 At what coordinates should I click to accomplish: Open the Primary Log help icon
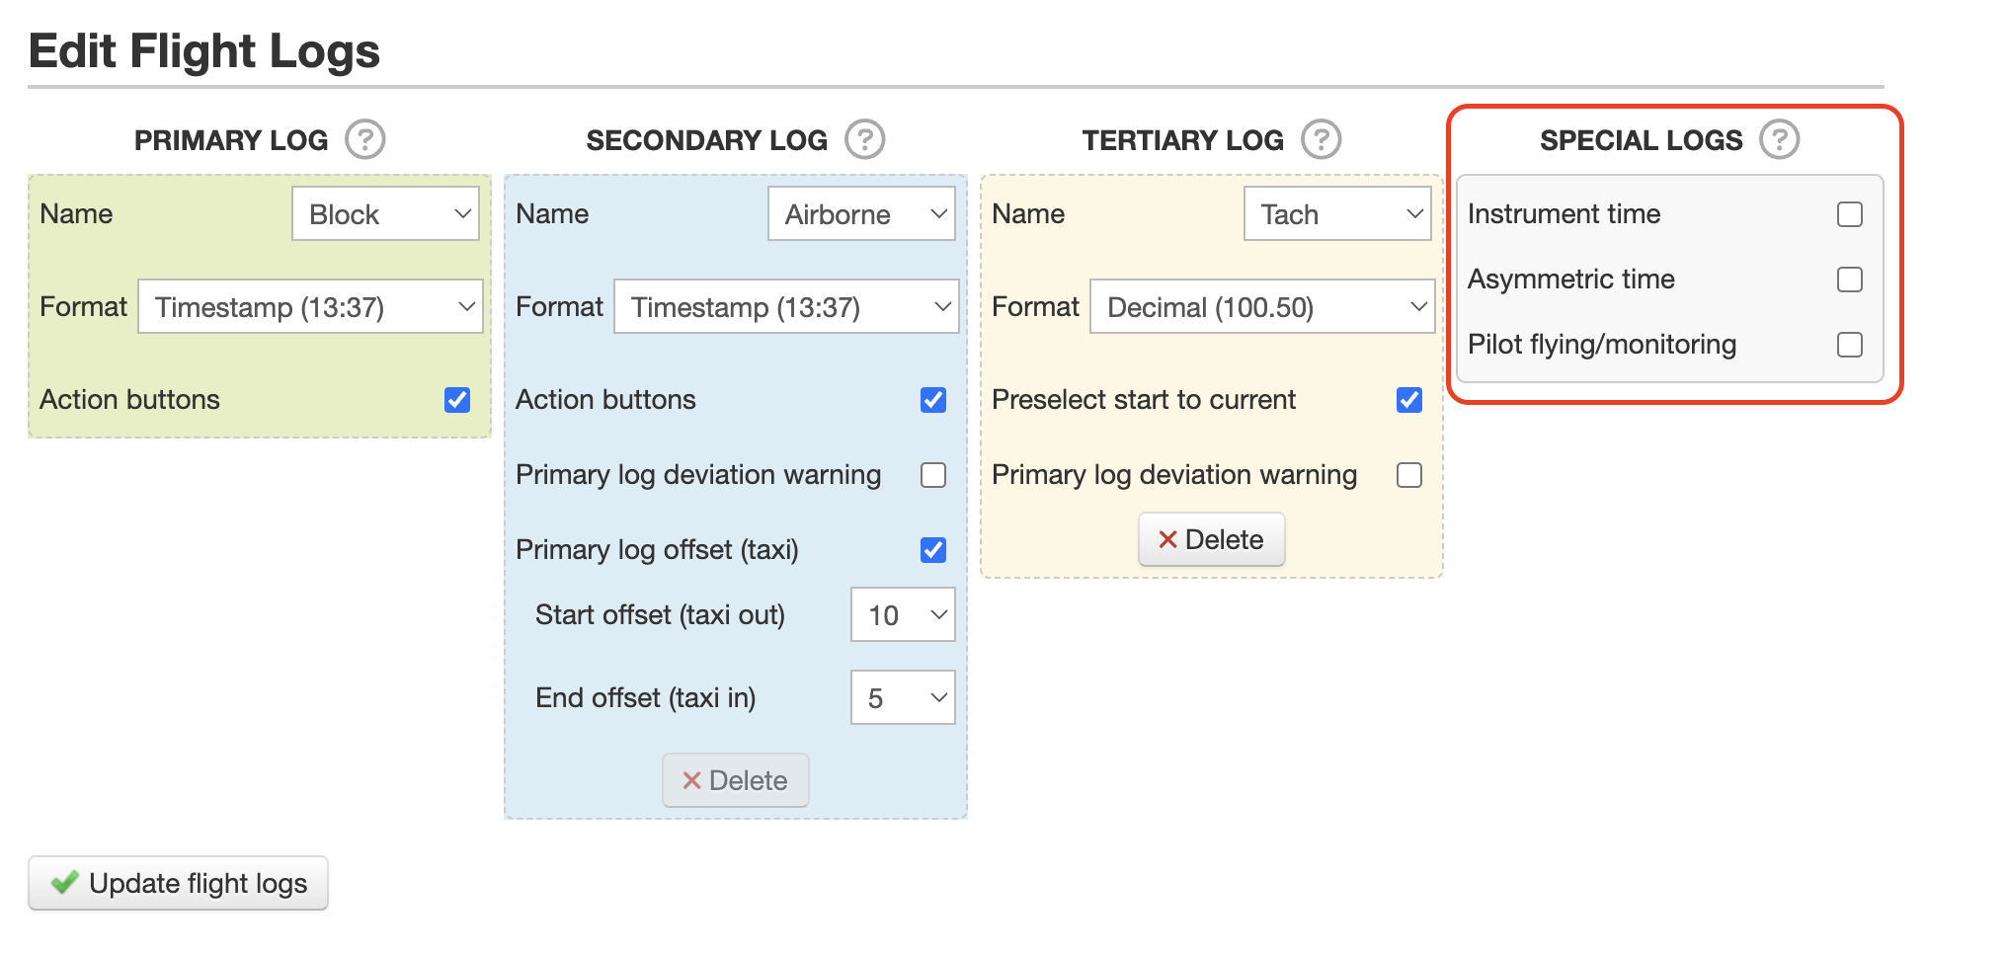coord(364,139)
